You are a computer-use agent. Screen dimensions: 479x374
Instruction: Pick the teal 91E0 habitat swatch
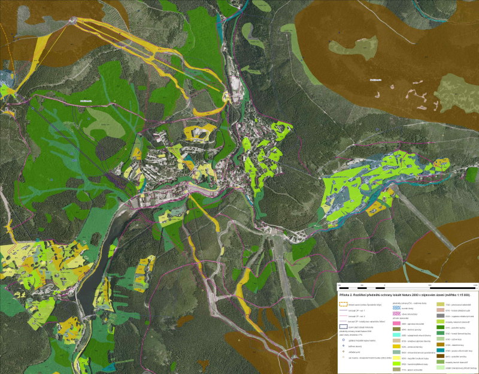coord(440,350)
